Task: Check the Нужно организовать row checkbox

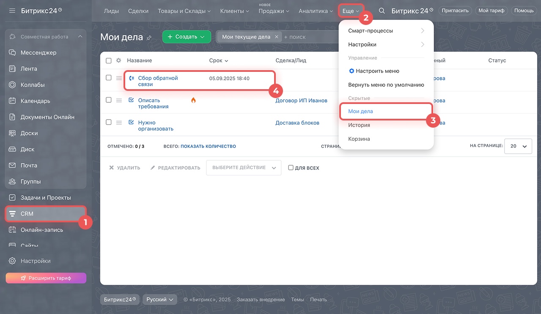Action: 109,122
